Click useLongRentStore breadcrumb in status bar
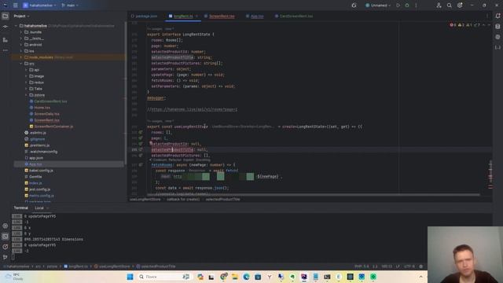Screen dimensions: 503x283 click(112, 266)
